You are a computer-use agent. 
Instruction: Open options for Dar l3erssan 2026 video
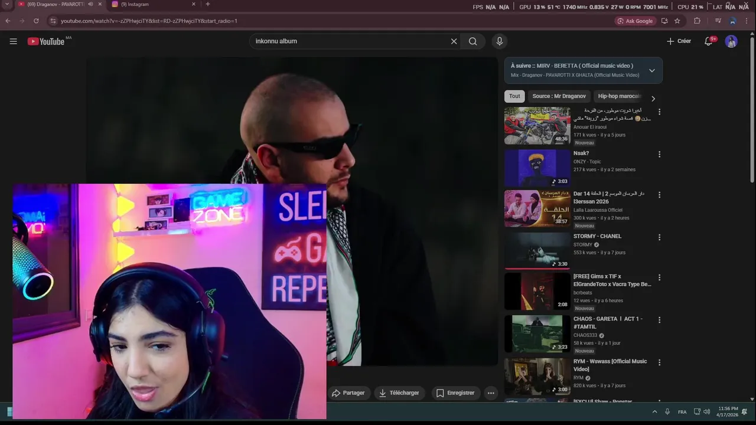point(659,194)
